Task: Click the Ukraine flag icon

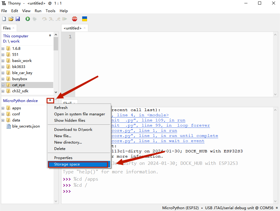Action: coord(85,19)
